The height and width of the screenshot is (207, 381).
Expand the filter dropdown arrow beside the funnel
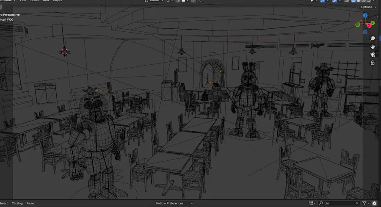pyautogui.click(x=368, y=203)
